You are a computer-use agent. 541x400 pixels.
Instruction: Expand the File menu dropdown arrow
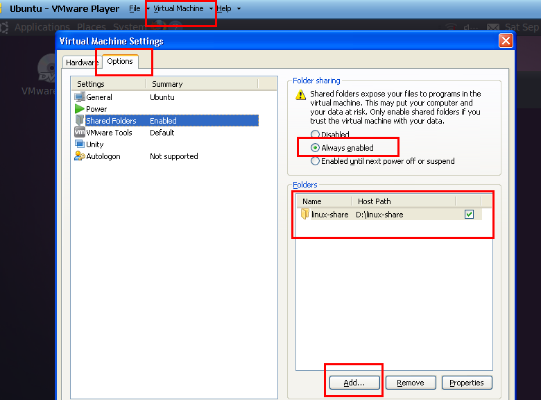pyautogui.click(x=148, y=9)
